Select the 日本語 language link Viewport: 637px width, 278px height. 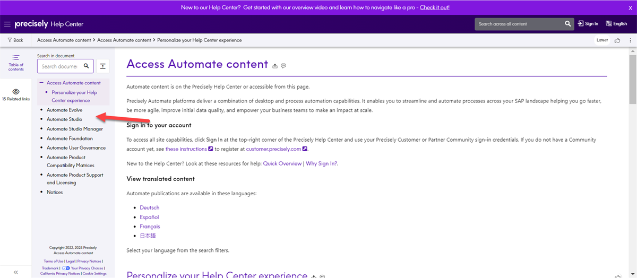tap(148, 236)
